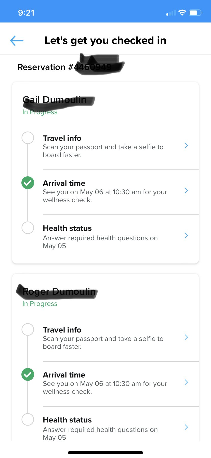Image resolution: width=211 pixels, height=458 pixels.
Task: Tap the Wi-Fi icon in status bar
Action: tap(182, 13)
